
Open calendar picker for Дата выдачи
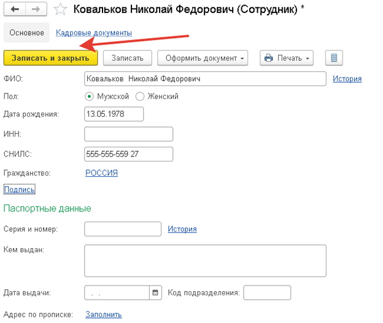point(155,292)
